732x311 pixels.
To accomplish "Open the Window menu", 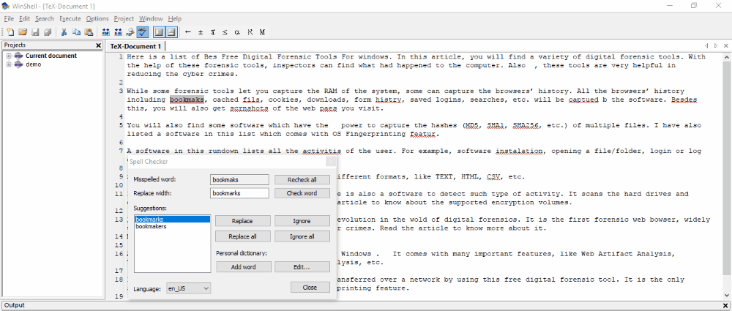I will (151, 19).
